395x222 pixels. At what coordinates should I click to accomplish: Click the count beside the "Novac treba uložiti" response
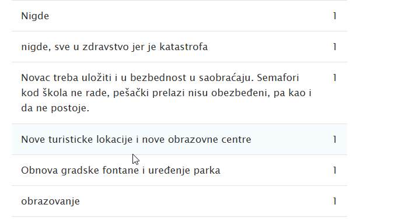[x=335, y=77]
